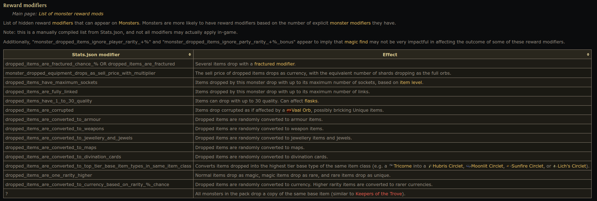Click 'converted to divination cards' effect text
The image size is (597, 201).
[262, 157]
